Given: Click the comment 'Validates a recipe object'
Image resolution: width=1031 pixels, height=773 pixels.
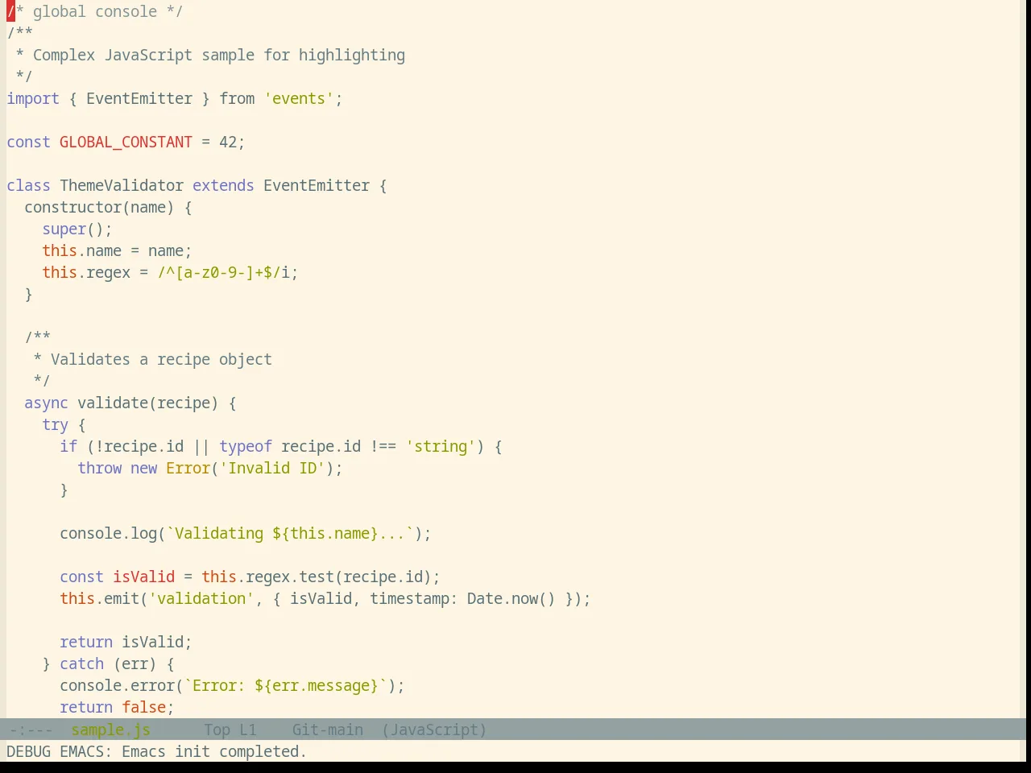Looking at the screenshot, I should click(x=161, y=359).
